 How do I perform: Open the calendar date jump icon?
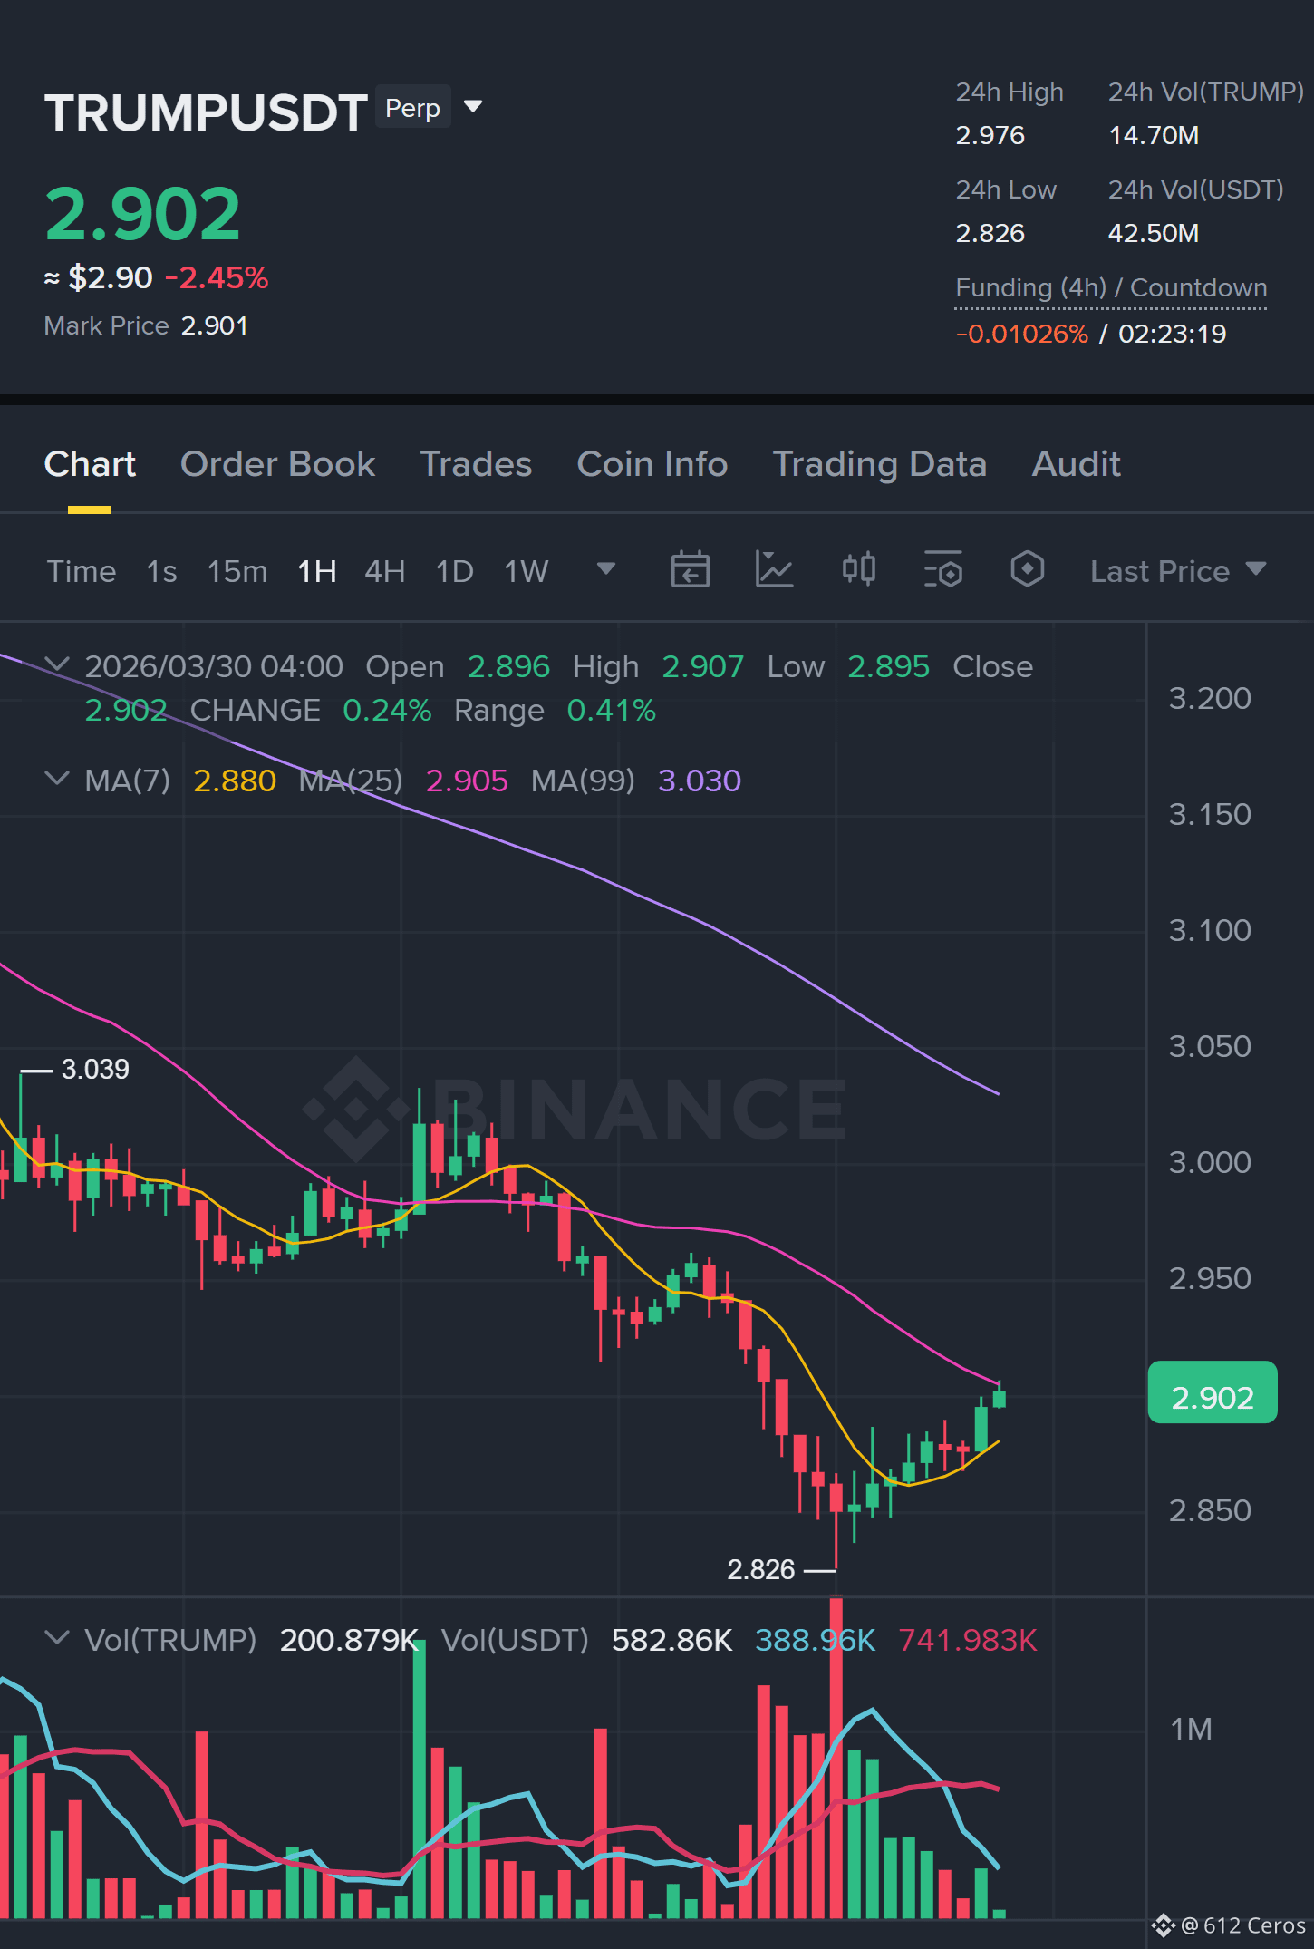coord(690,570)
